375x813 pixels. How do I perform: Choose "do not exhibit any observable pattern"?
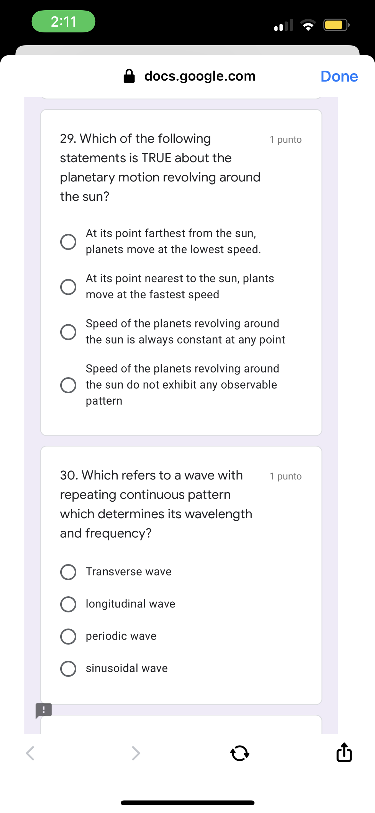(x=68, y=385)
